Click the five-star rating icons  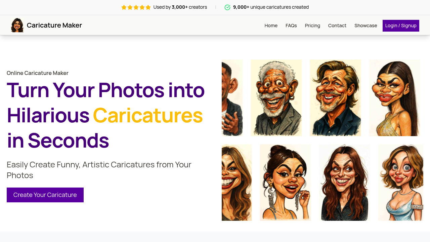click(136, 7)
